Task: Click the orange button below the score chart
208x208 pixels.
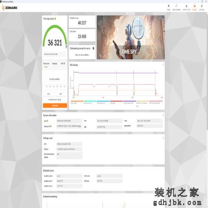Action: pos(55,106)
